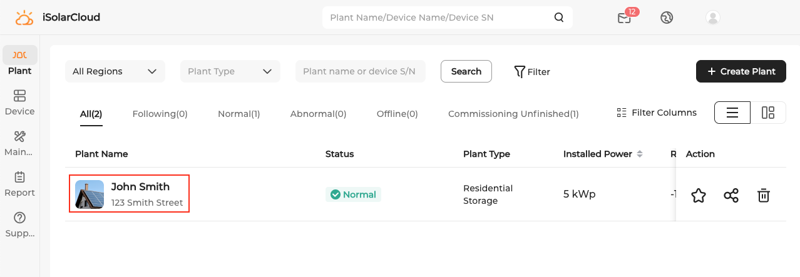
Task: Switch to Commissioning Unfinished(1) tab
Action: tap(513, 114)
